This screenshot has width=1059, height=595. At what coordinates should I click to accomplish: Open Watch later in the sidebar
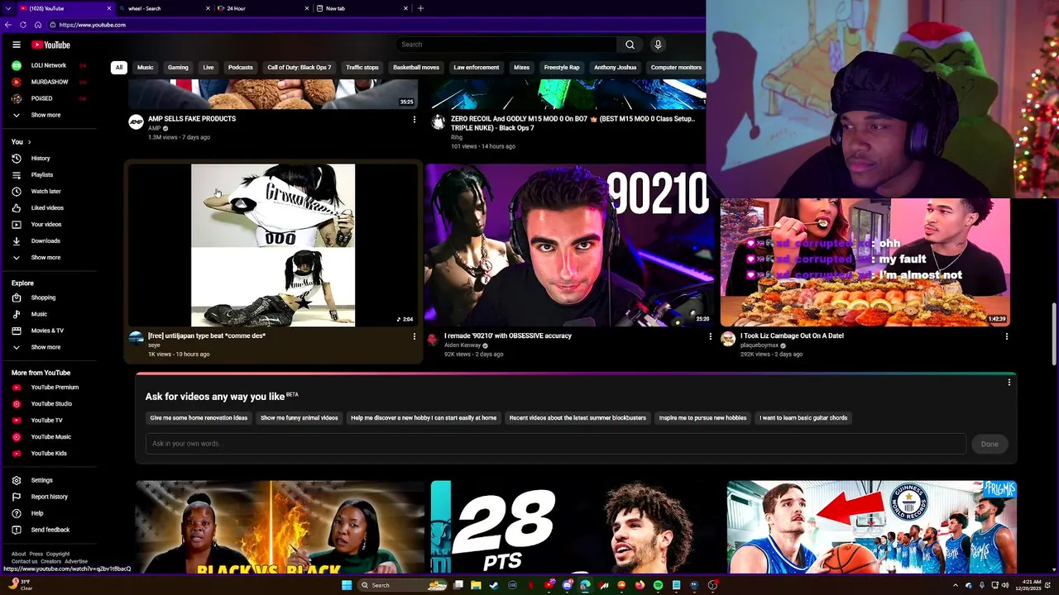[x=46, y=191]
